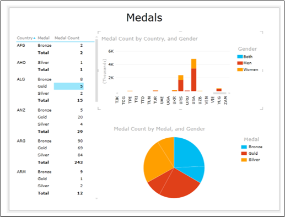The image size is (285, 217).
Task: Click the bar chart's top-left corner resize handle
Action: point(99,32)
